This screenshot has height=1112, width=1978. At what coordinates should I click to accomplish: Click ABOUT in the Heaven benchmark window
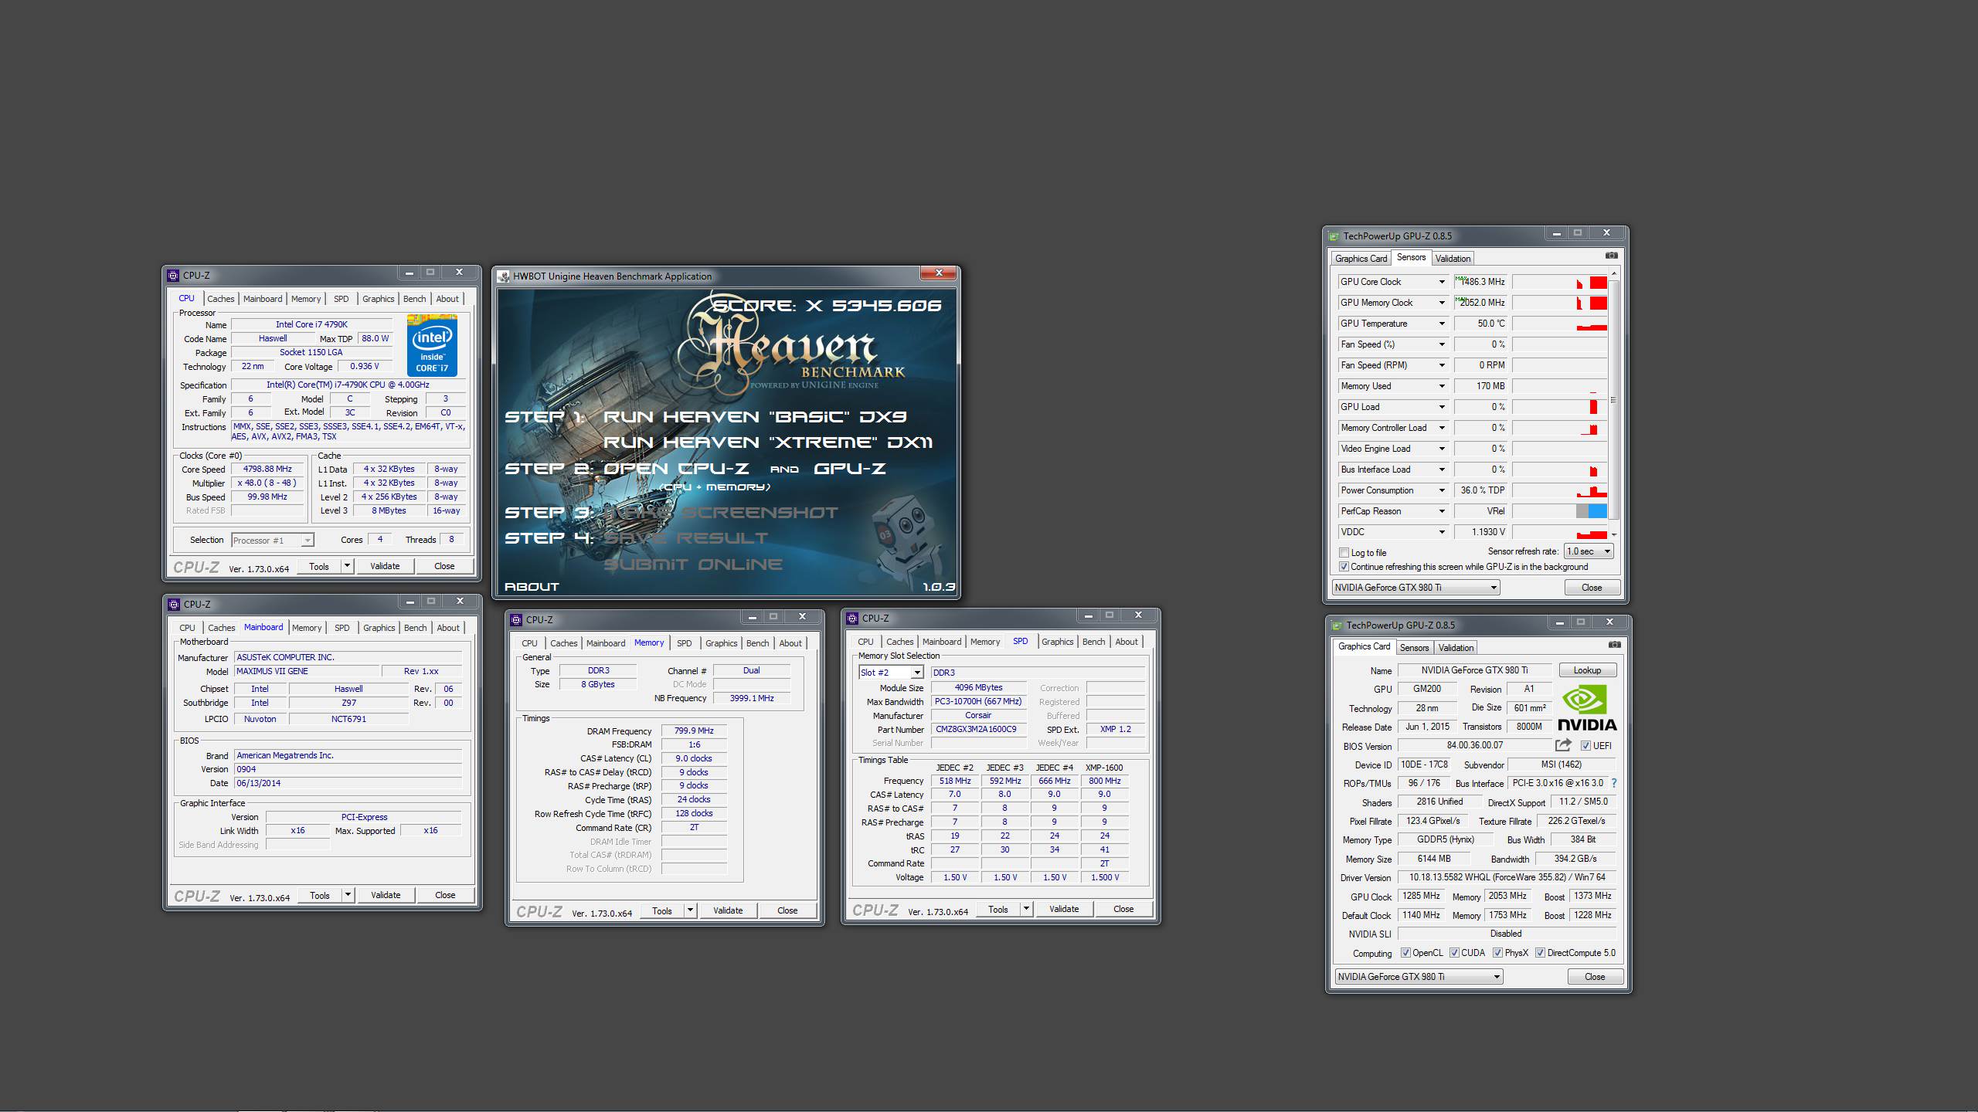point(532,587)
